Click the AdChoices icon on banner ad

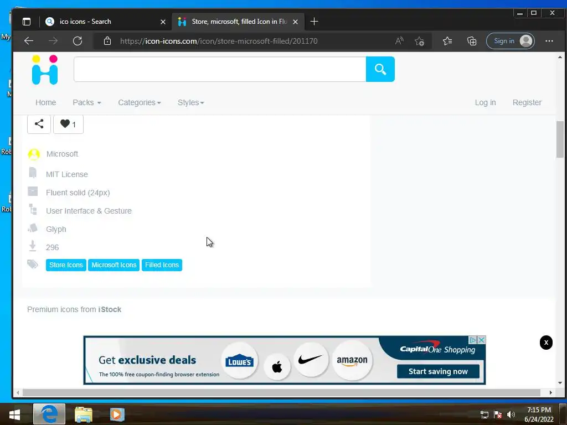pyautogui.click(x=473, y=340)
